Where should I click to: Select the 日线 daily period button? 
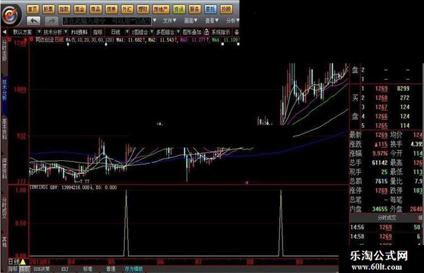pyautogui.click(x=115, y=32)
